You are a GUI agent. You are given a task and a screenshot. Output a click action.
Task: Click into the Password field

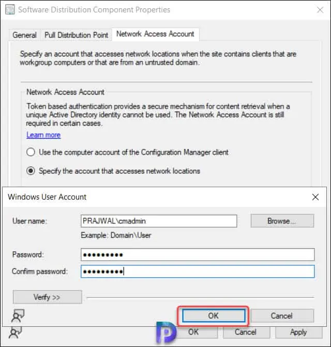[x=198, y=254]
